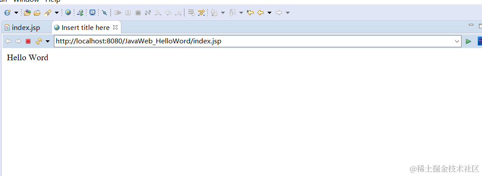Click the debug Terminate icon
Viewport: 482px width, 176px height.
[x=138, y=13]
